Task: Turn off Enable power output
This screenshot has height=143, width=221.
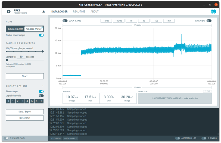Action: coord(41,35)
